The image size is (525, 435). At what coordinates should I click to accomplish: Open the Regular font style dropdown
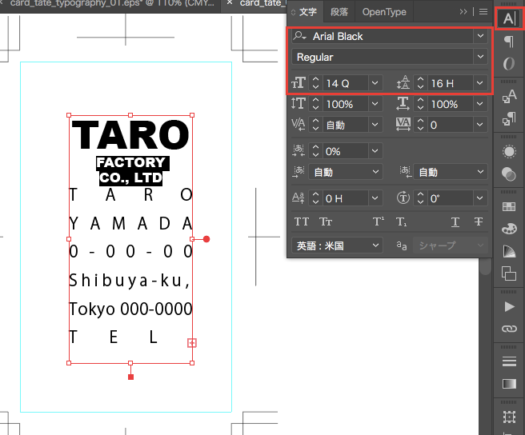[479, 58]
